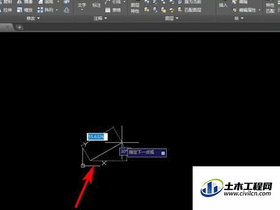Open options arrow in 指定下一点或 tooltip
The height and width of the screenshot is (210, 280).
coord(163,153)
